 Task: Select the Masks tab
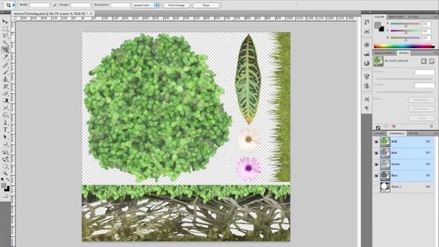point(403,53)
